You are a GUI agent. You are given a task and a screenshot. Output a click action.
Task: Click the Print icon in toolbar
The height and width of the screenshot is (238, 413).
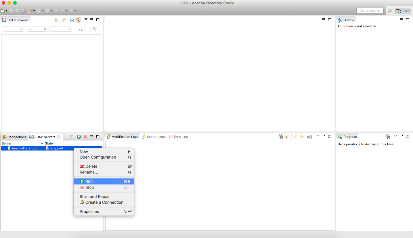pos(17,11)
